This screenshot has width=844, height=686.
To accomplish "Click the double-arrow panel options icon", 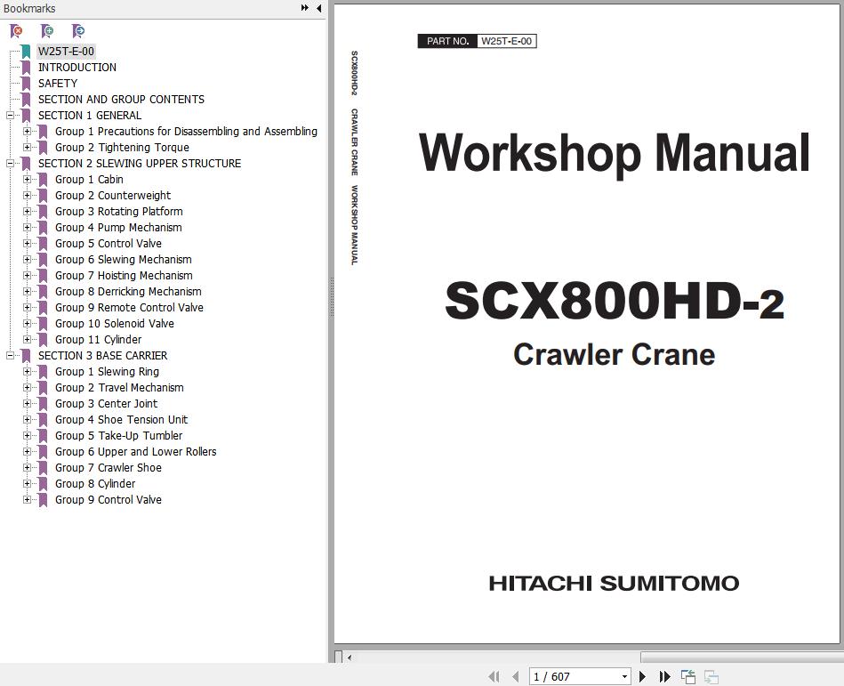I will 305,8.
